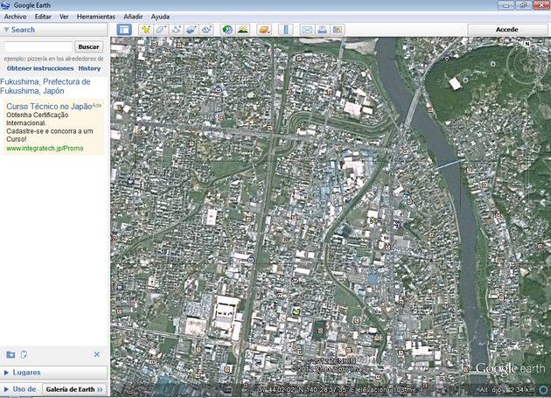Viewport: 551px width, 398px height.
Task: Select the Add Path tool
Action: tap(176, 29)
